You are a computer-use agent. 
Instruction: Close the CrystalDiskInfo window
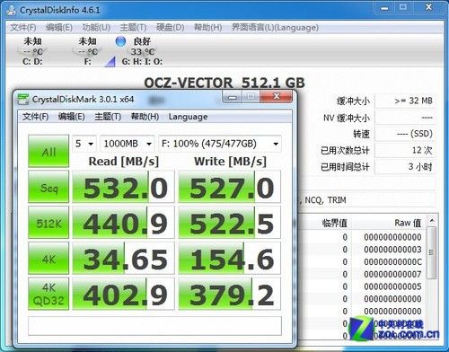pos(428,7)
